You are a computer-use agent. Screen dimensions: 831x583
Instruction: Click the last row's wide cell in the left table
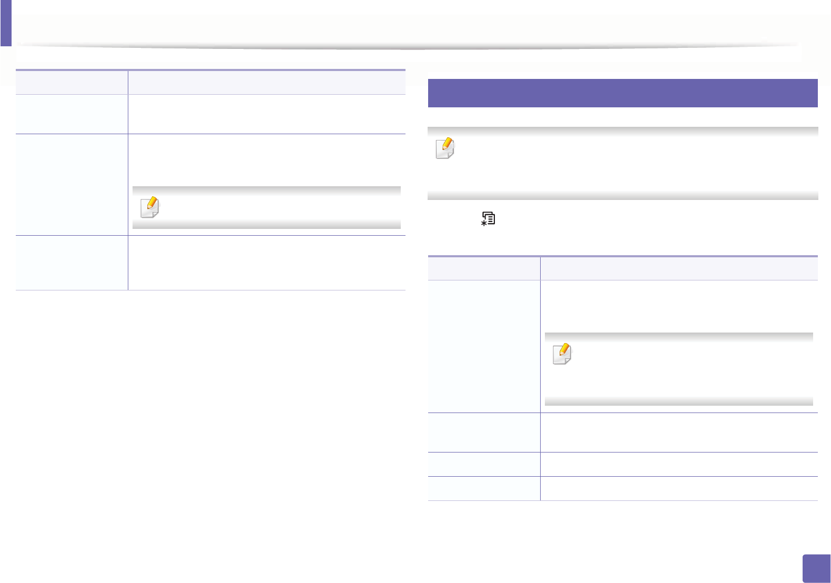click(267, 263)
